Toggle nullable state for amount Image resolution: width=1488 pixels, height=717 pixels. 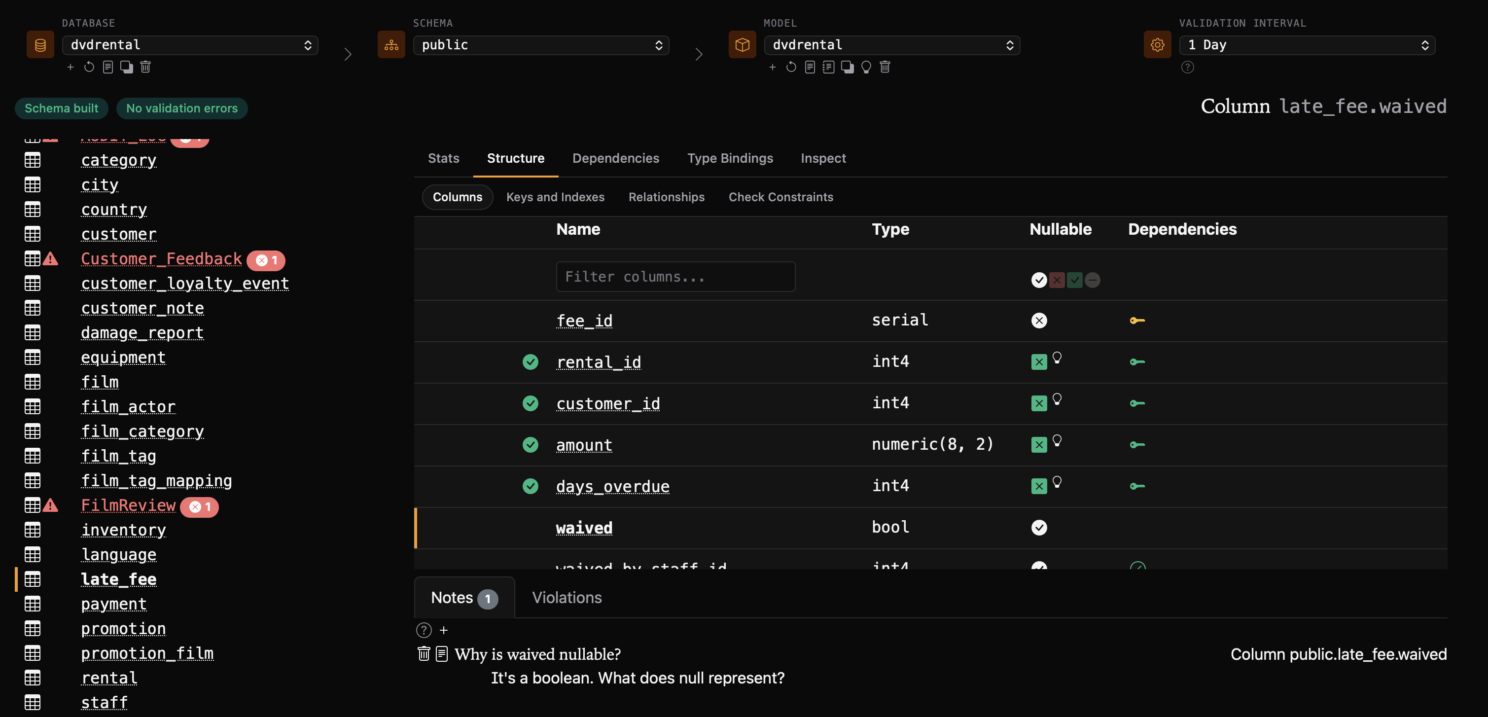(1039, 445)
